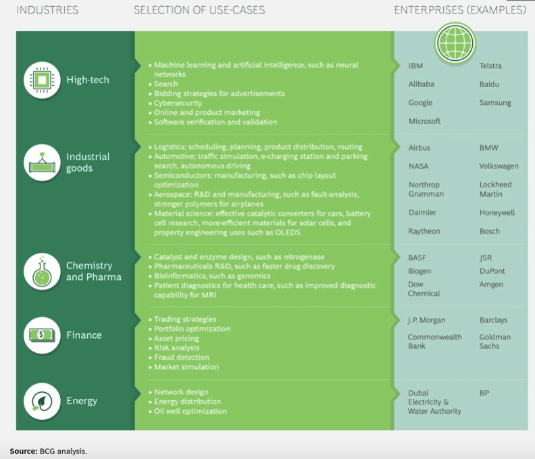The image size is (535, 459).
Task: Click the JSR enterprise name
Action: 486,258
